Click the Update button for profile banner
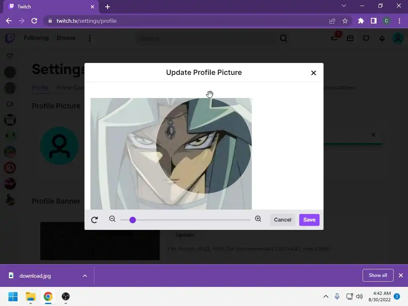The image size is (408, 306). pyautogui.click(x=185, y=235)
